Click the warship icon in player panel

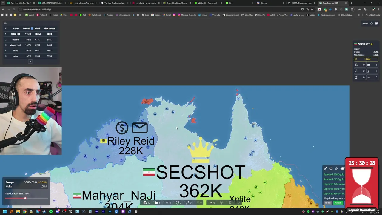[x=369, y=77]
